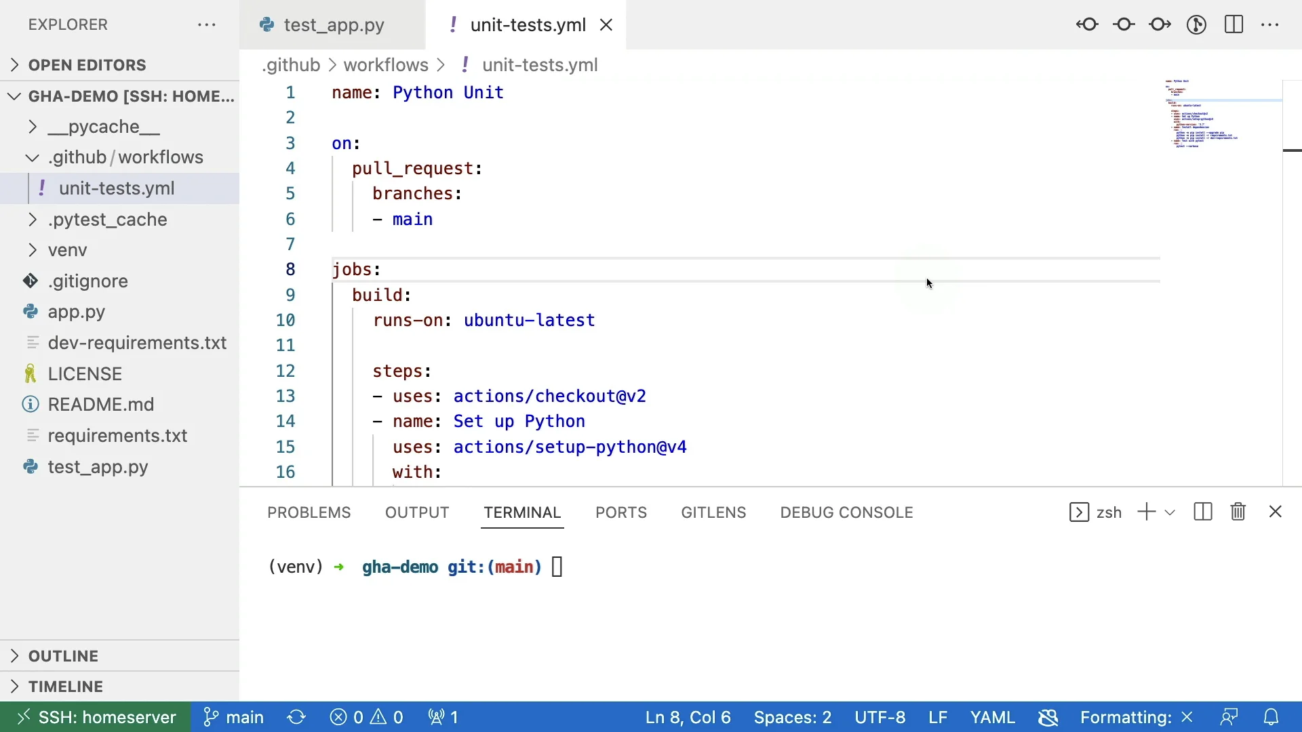Open notifications bell in status bar
Image resolution: width=1302 pixels, height=732 pixels.
pos(1271,717)
